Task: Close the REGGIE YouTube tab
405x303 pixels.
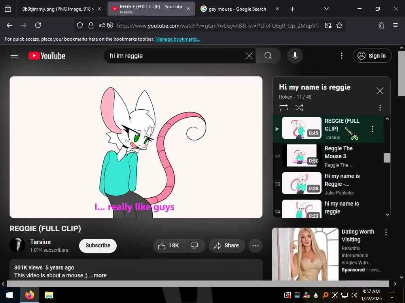Action: point(188,9)
